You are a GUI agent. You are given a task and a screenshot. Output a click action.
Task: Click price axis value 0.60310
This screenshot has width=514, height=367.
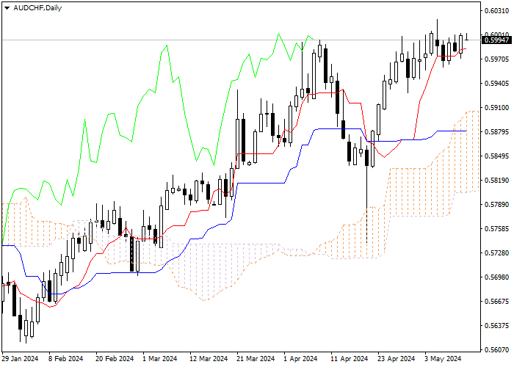point(497,11)
